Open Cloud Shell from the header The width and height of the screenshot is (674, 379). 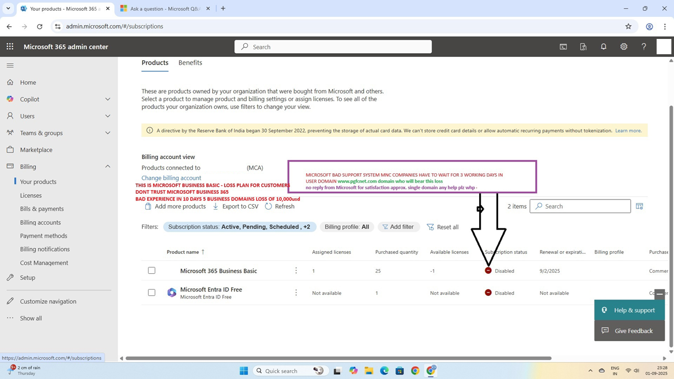(563, 47)
